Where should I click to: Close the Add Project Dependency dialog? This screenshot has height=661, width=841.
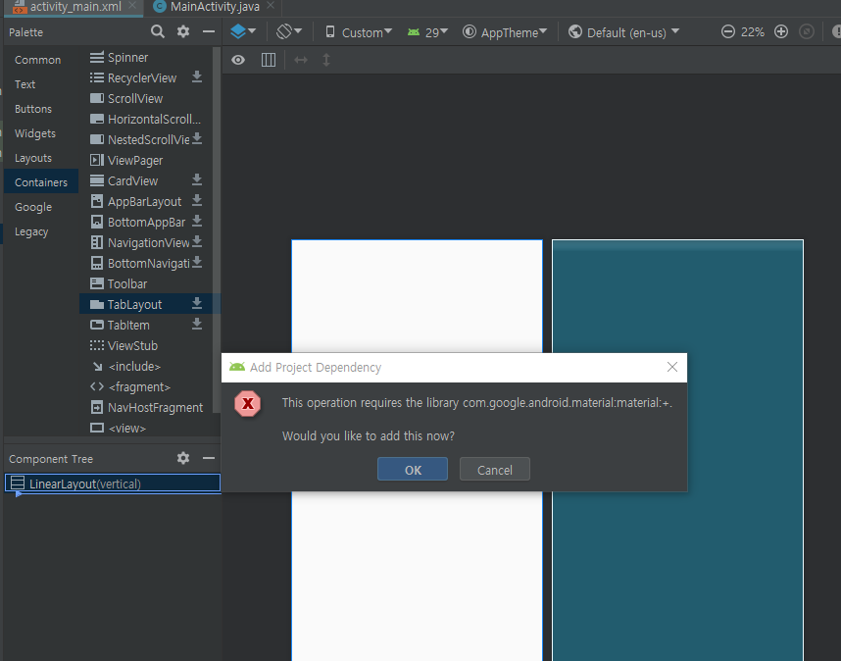pos(672,367)
